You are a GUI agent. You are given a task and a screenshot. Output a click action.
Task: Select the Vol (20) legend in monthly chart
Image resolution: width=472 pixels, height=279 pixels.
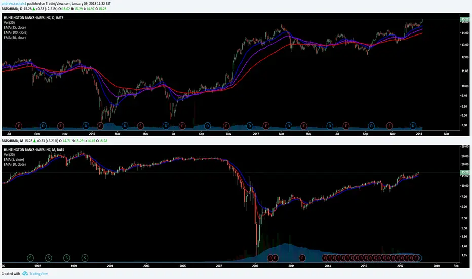9,154
